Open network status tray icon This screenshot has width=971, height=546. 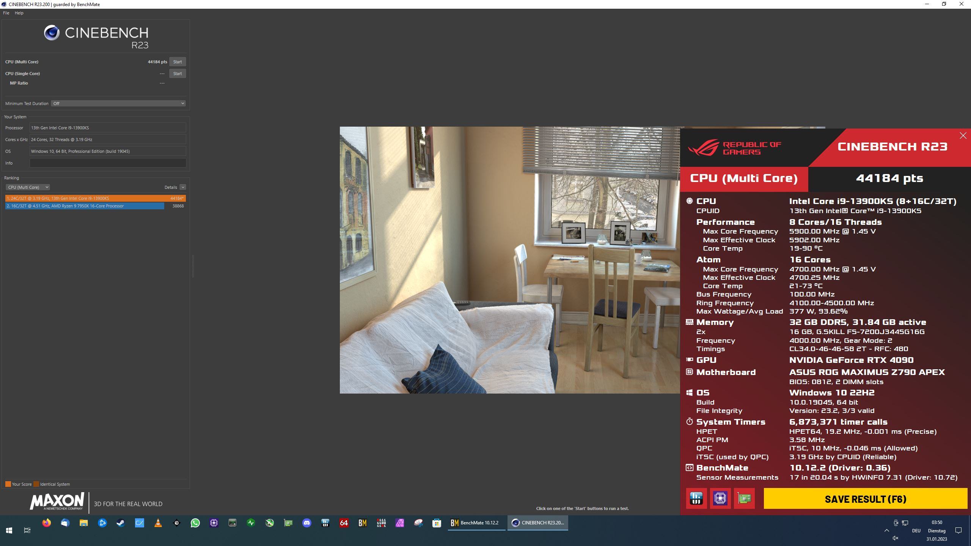point(905,523)
